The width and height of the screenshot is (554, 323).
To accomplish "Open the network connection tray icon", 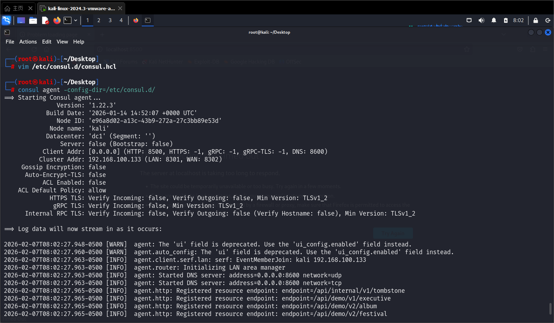I will click(469, 20).
